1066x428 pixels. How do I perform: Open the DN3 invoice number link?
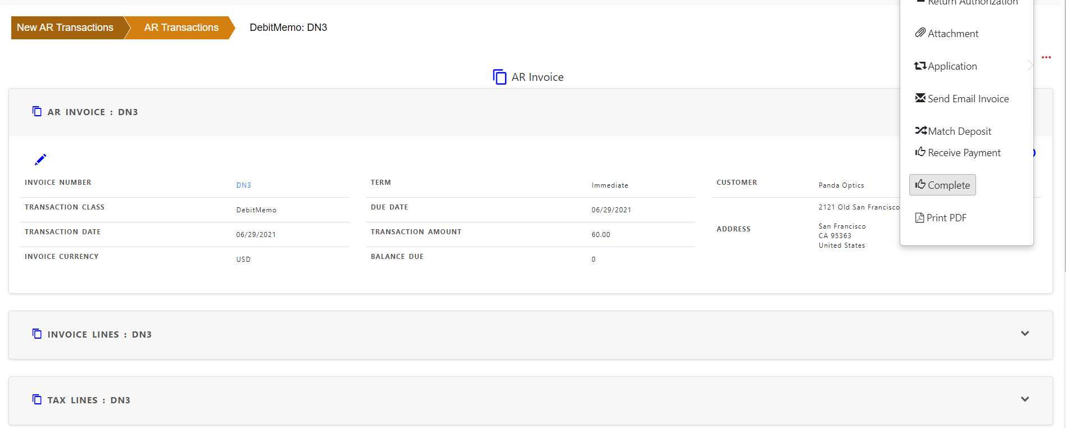point(243,185)
